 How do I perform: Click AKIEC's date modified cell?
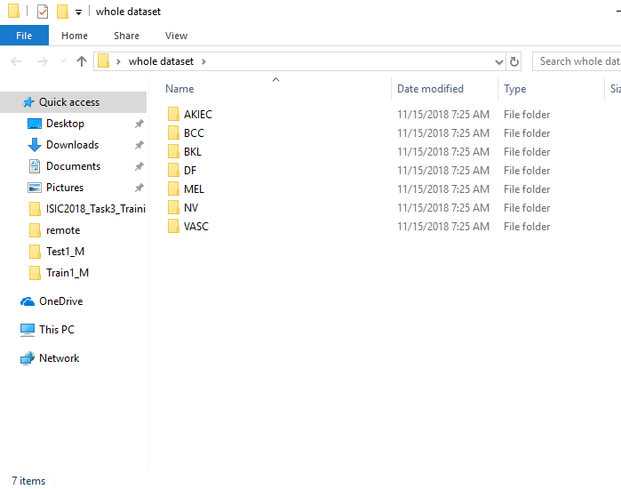click(443, 115)
